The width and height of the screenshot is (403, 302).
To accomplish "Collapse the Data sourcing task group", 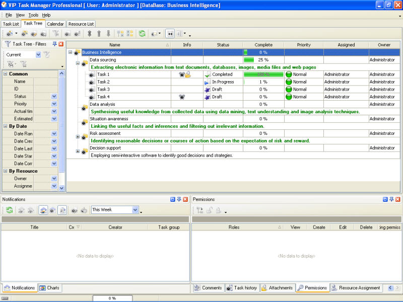I will pyautogui.click(x=78, y=63).
